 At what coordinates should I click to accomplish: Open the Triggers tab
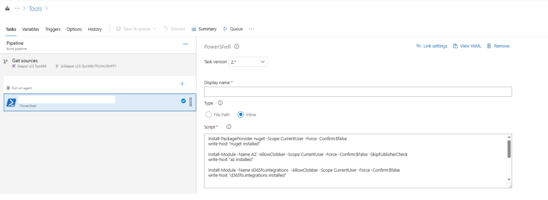[53, 29]
